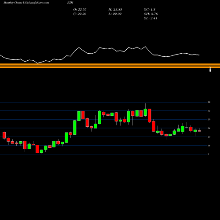Click the 24 price axis label
Screen dimensions: 220x220
click(209, 128)
